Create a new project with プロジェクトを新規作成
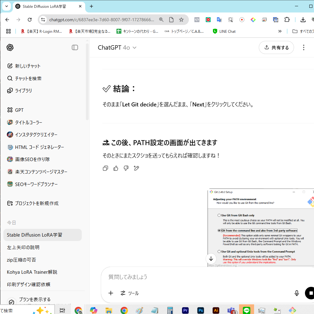 click(33, 203)
